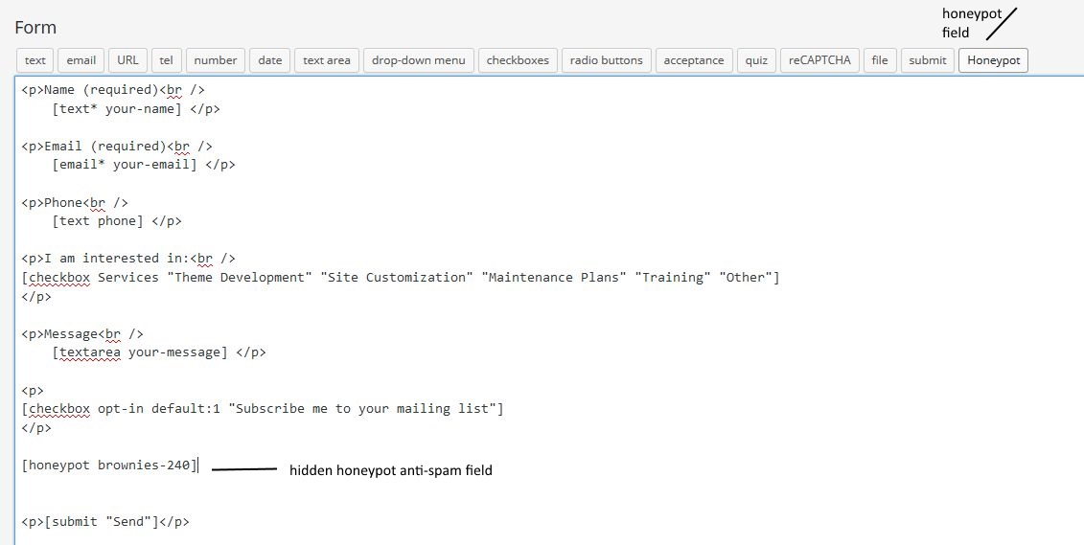Click the radio buttons tag button

[607, 60]
